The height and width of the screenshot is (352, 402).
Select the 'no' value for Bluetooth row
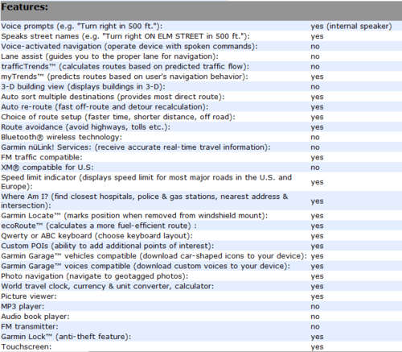pyautogui.click(x=315, y=137)
